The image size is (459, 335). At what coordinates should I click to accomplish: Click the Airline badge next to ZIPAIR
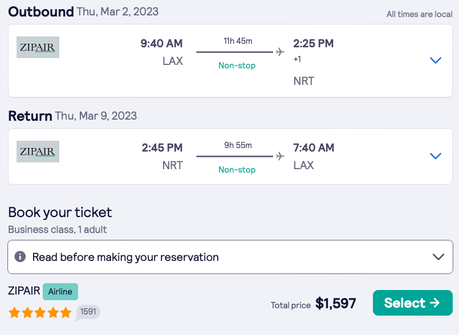pyautogui.click(x=60, y=292)
